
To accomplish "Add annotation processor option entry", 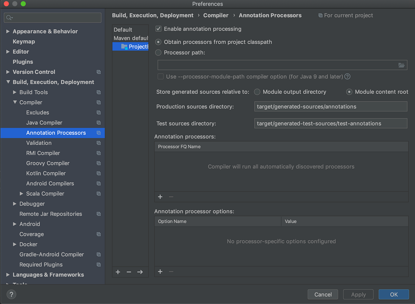I will [x=160, y=272].
